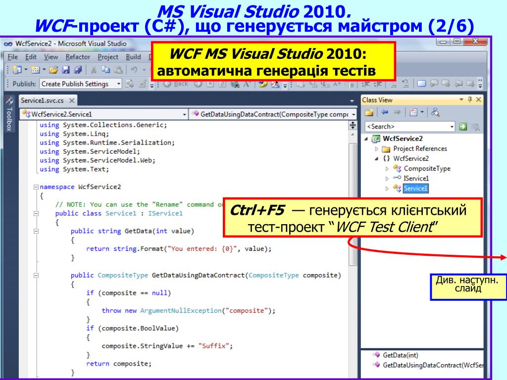Toggle the bookmark rectangle icon
507x380 pixels.
point(421,84)
